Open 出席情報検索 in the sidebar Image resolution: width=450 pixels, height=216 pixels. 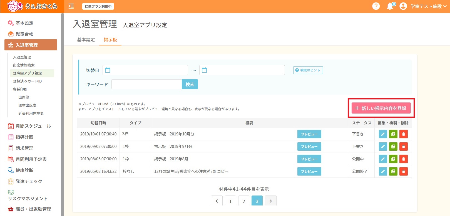(24, 65)
